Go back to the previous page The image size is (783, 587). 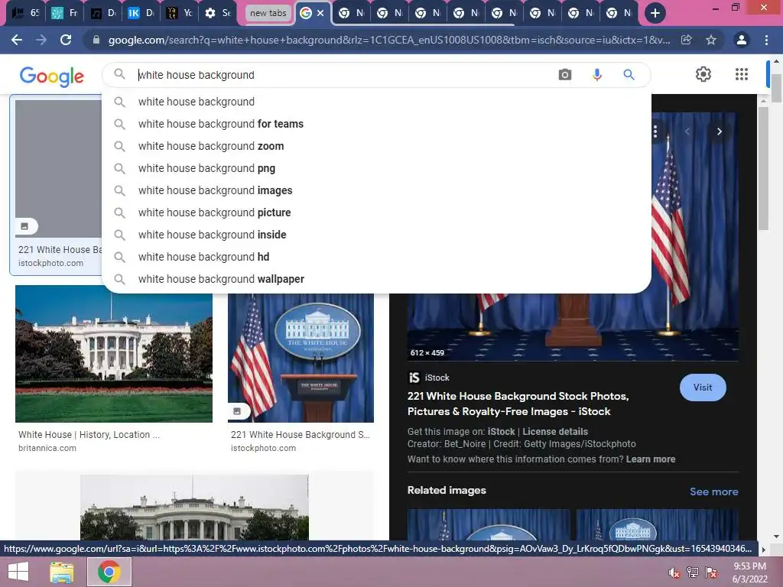17,40
